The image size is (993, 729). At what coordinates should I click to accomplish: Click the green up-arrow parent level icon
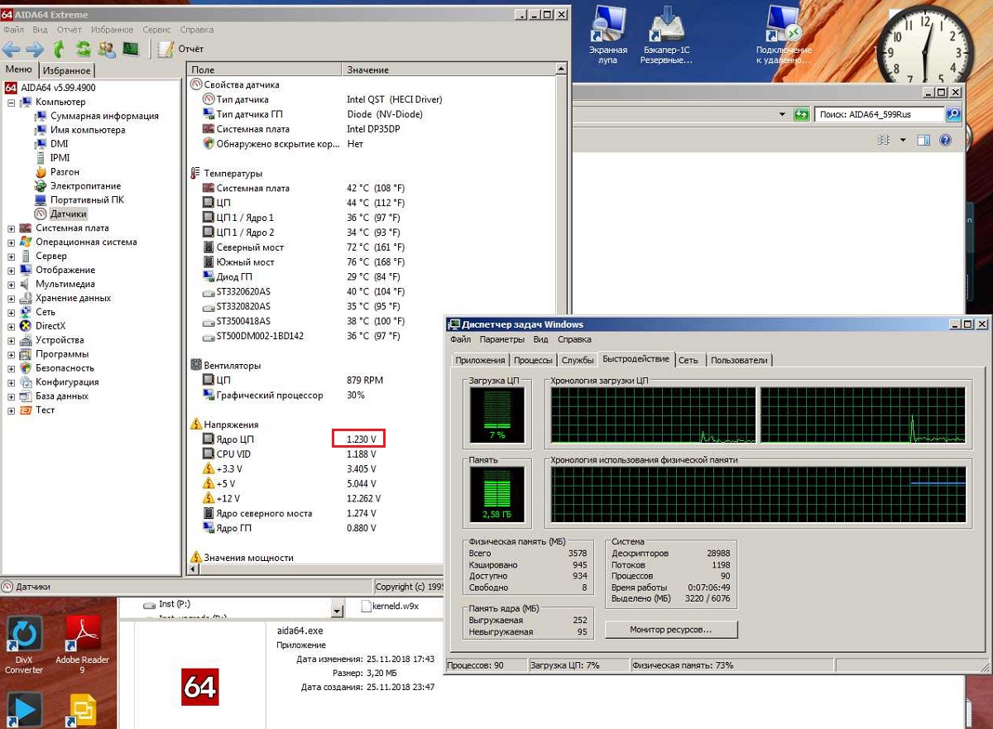[x=59, y=49]
